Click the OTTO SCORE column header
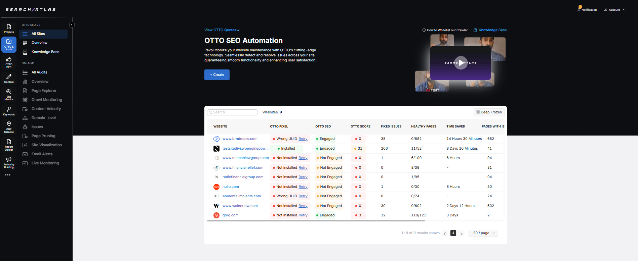The image size is (638, 261). 360,127
